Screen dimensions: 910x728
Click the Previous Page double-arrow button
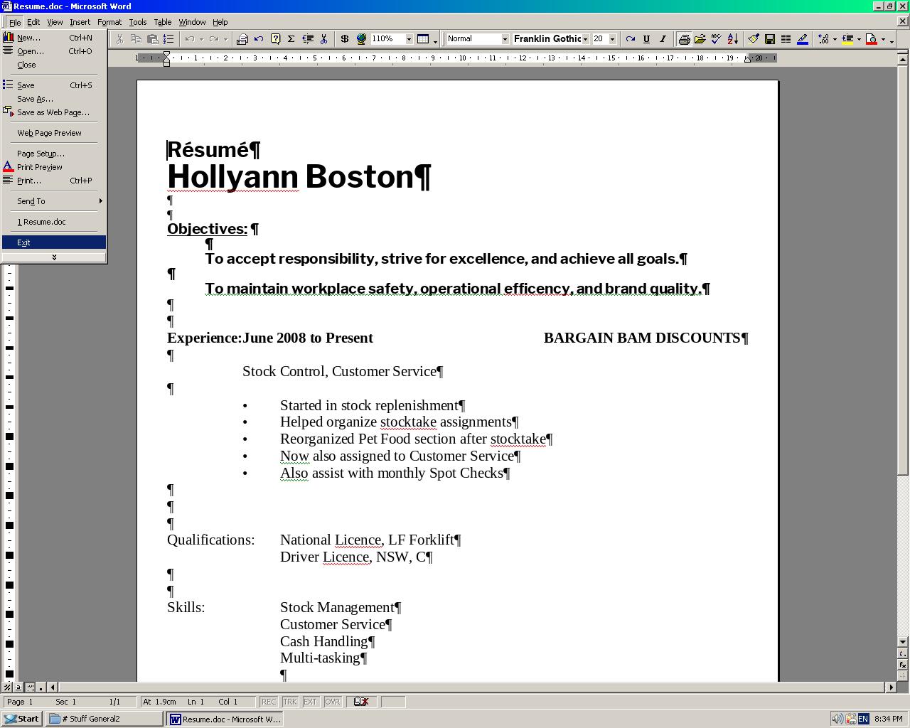click(x=903, y=653)
